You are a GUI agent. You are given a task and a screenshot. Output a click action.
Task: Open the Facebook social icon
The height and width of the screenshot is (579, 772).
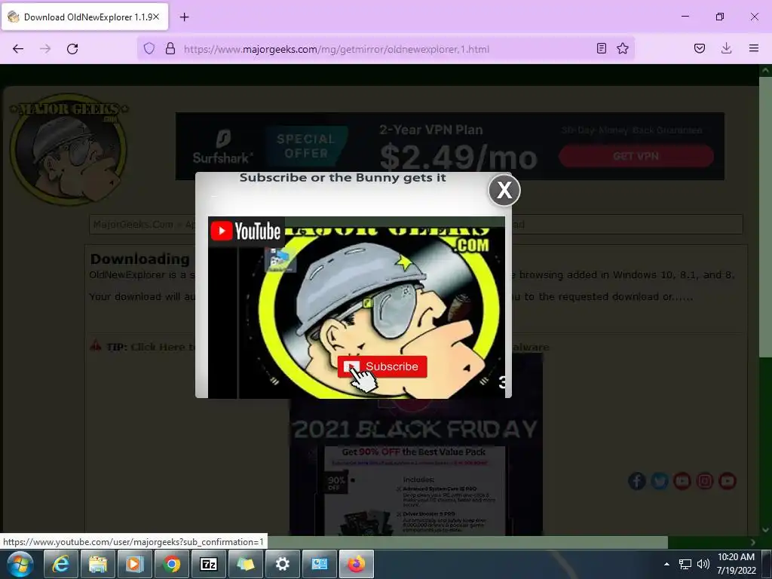click(636, 480)
